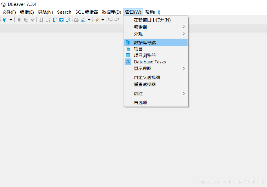Choose 重置透视图 from the menu
This screenshot has width=267, height=187.
156,85
